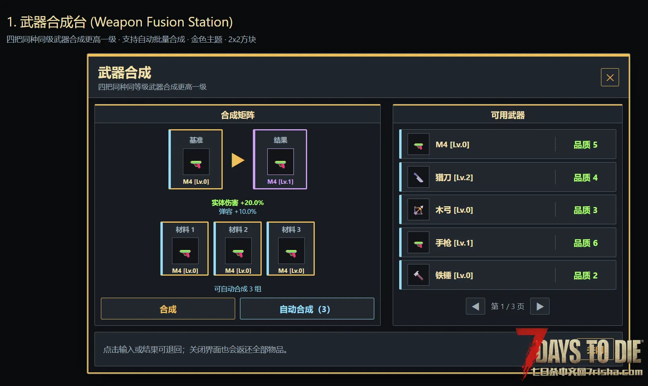Go to the next weapons page
648x386 pixels.
point(540,307)
